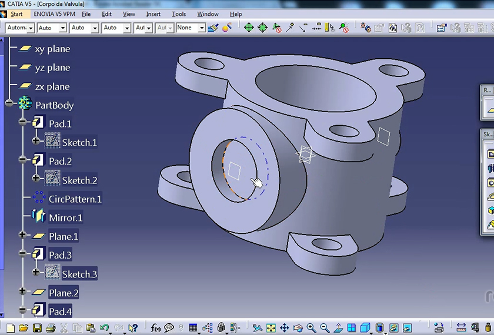Open the Insert menu

(x=153, y=14)
